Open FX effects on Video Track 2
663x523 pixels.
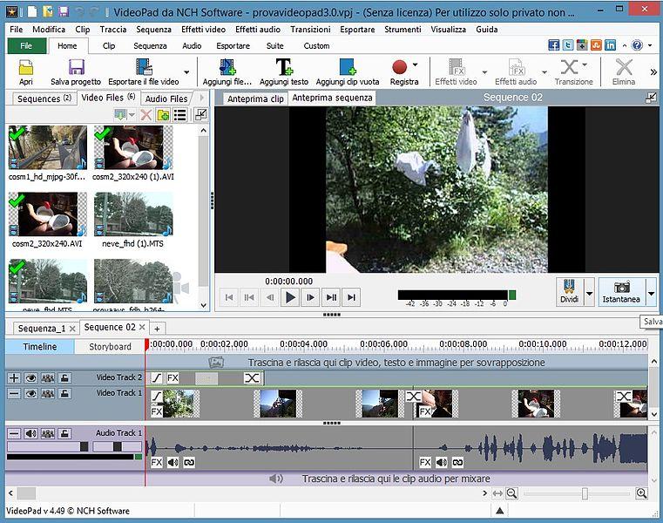coord(173,378)
